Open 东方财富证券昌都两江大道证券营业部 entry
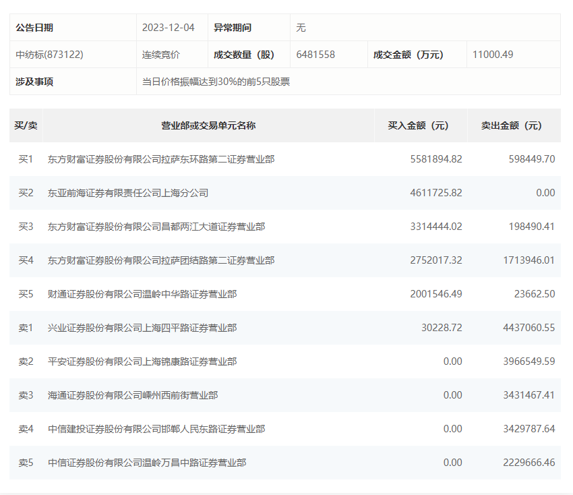The width and height of the screenshot is (573, 495). tap(156, 227)
